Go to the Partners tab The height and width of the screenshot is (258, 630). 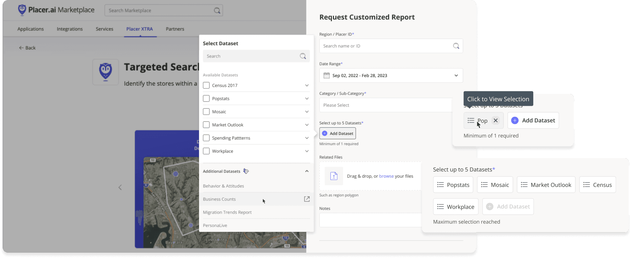(175, 29)
